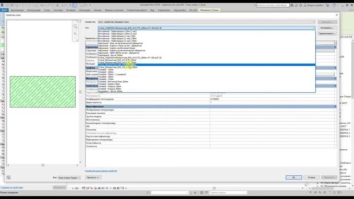Switch to the Вид ribbon tab
This screenshot has height=199, width=354.
153,10
